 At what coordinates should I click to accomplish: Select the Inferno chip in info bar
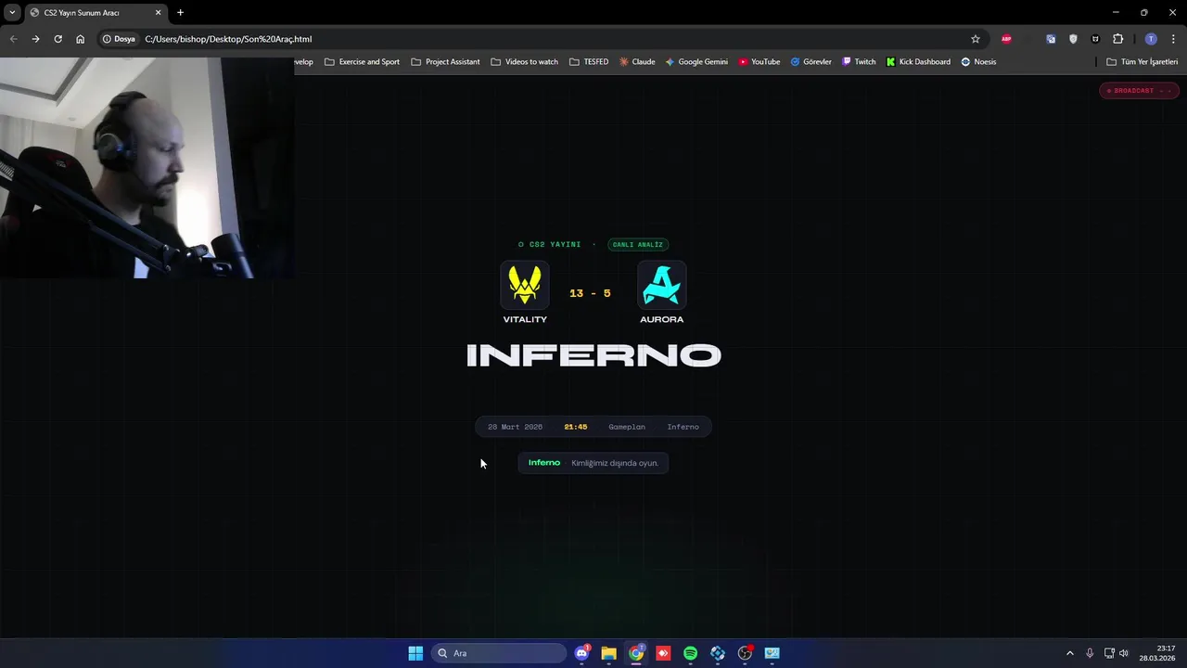[x=683, y=427]
